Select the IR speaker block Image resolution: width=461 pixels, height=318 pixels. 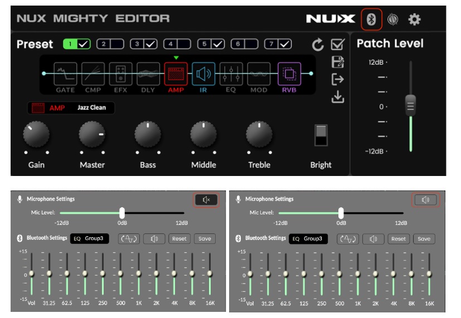pyautogui.click(x=203, y=74)
